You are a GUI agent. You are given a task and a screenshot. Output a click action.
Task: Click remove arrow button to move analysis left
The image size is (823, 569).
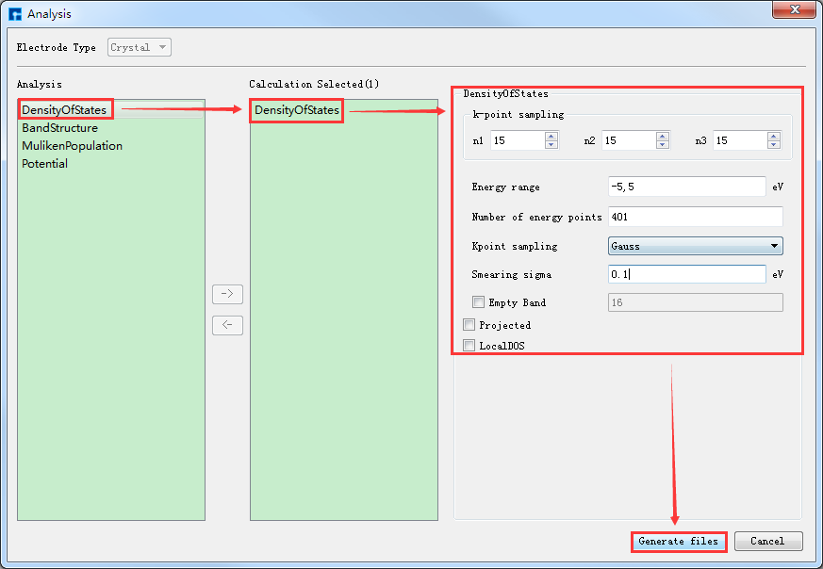(227, 325)
